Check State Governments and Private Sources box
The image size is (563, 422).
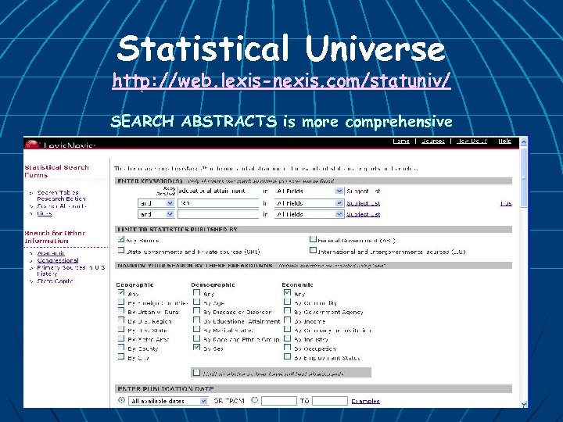(121, 250)
